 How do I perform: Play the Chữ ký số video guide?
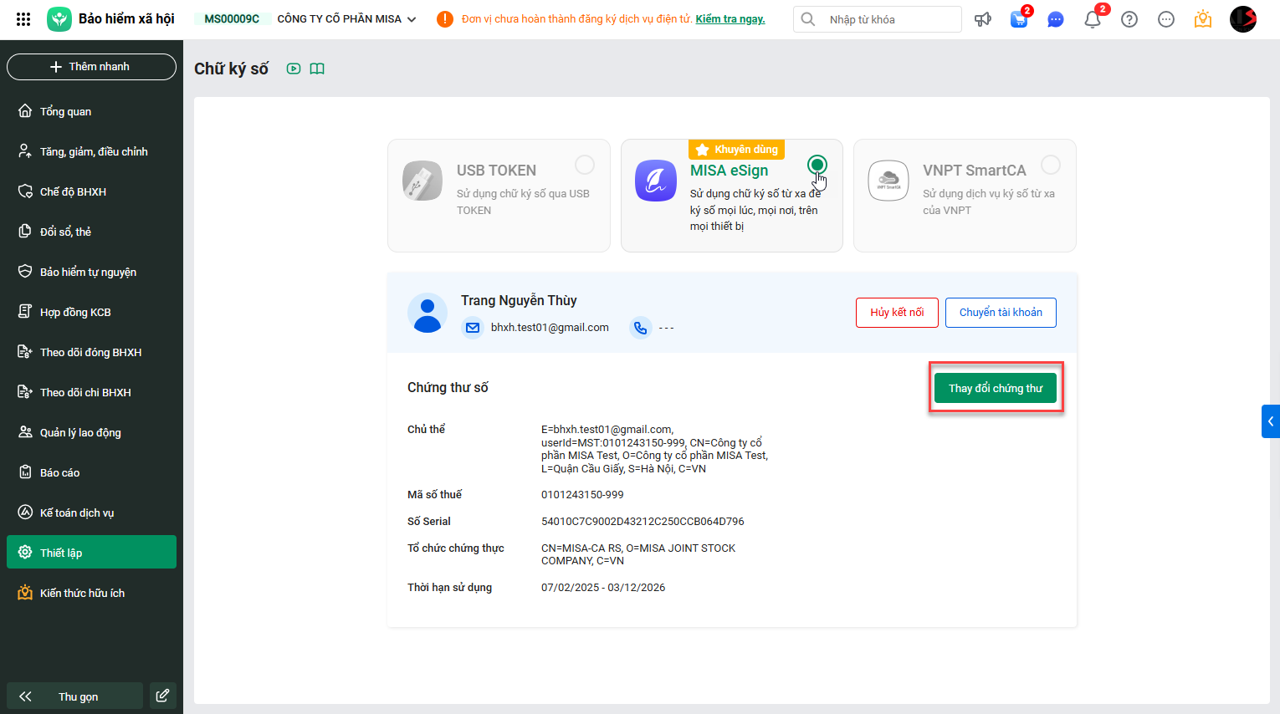(294, 69)
